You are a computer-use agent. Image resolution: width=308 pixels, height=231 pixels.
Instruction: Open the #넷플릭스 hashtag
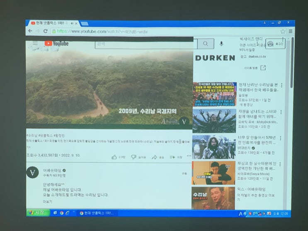tap(45, 136)
